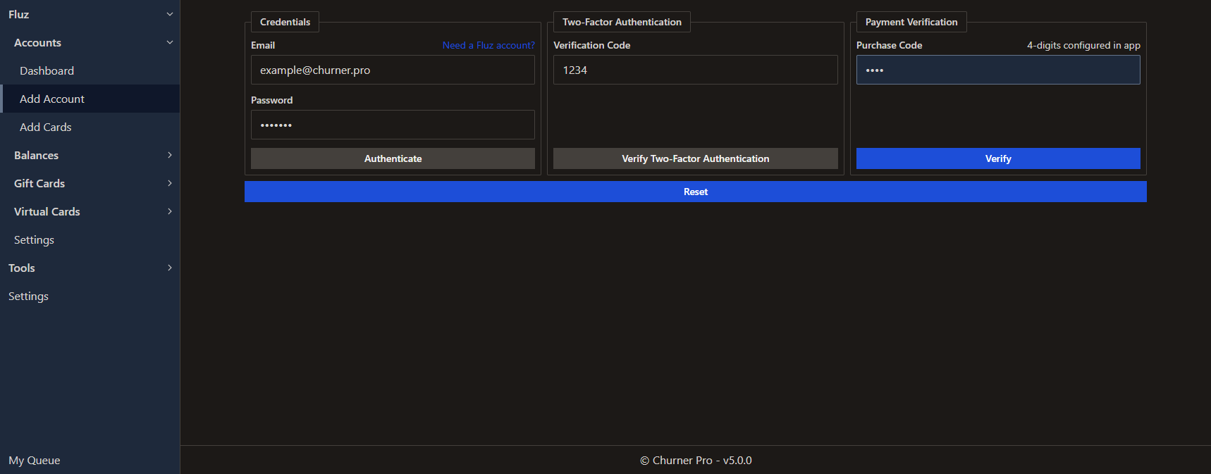Open My Queue
This screenshot has height=474, width=1211.
35,461
